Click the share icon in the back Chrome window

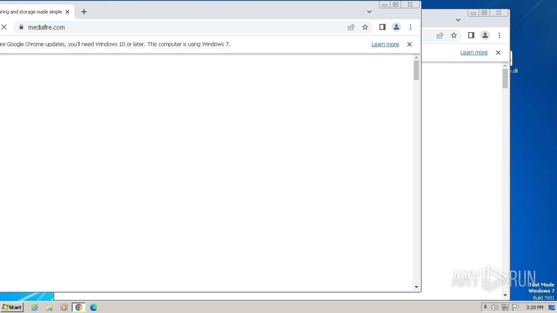pos(440,35)
